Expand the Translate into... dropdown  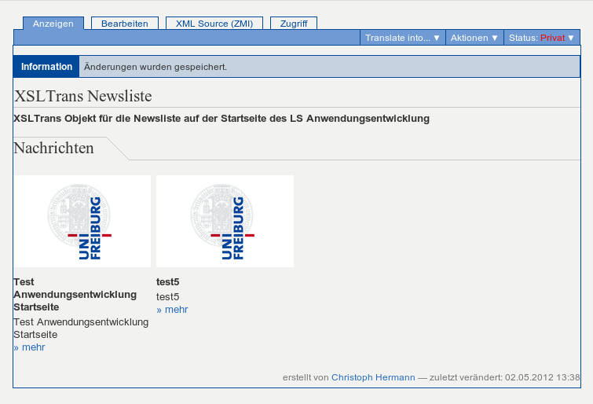pyautogui.click(x=402, y=38)
